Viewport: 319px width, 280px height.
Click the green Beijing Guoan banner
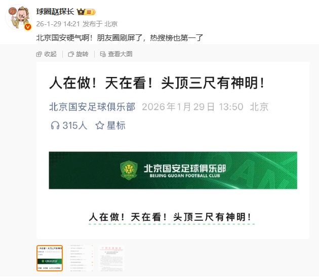pos(173,170)
